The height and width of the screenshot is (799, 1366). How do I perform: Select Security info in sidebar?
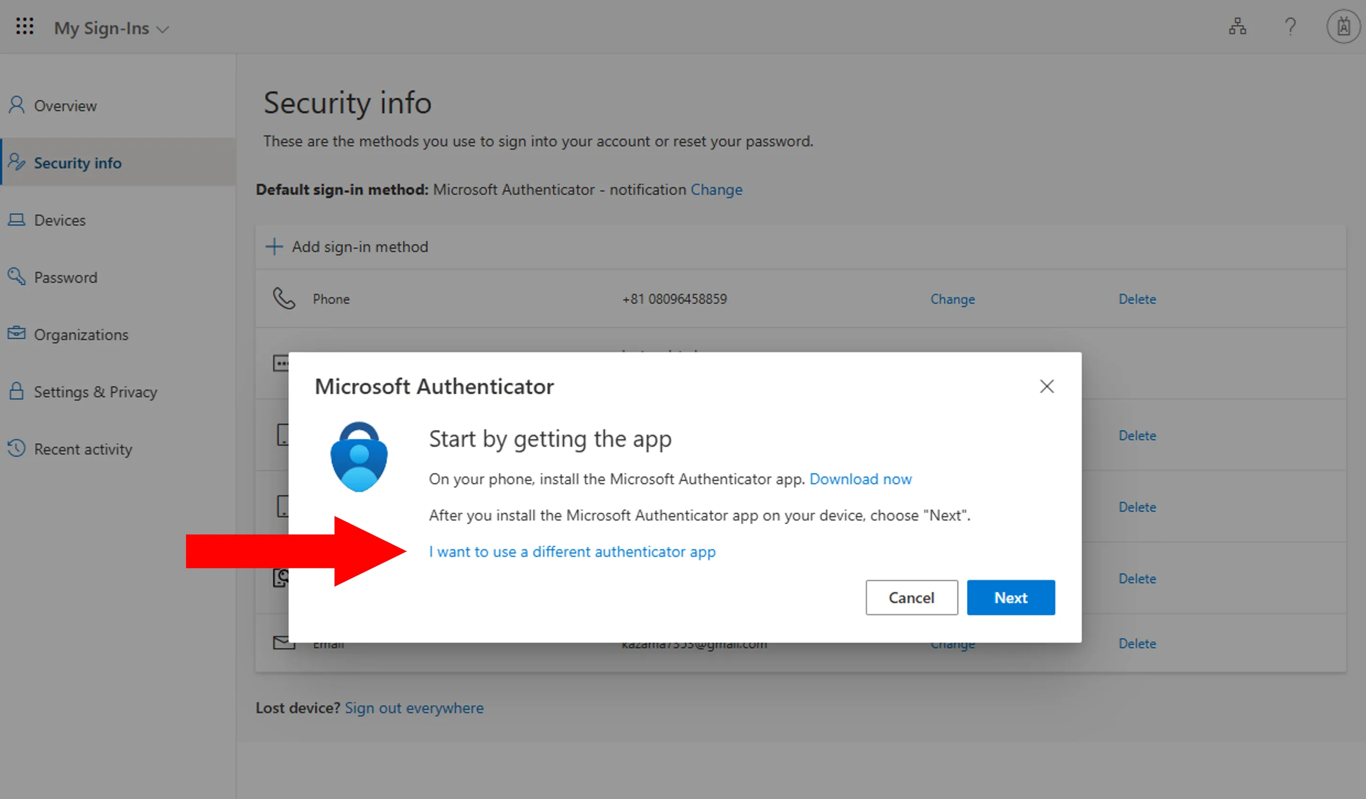77,163
